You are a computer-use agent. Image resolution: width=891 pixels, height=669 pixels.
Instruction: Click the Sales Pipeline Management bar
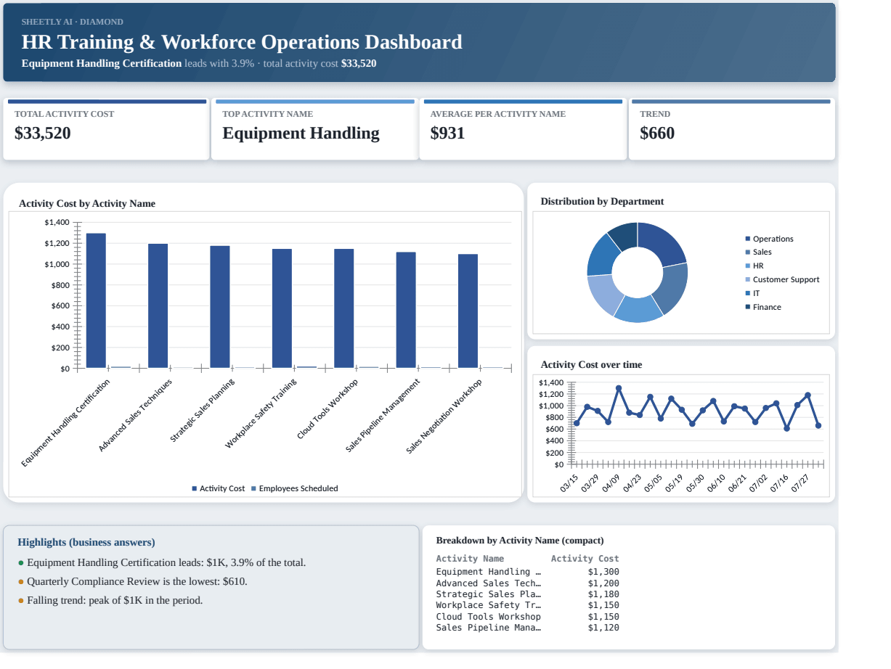coord(406,310)
